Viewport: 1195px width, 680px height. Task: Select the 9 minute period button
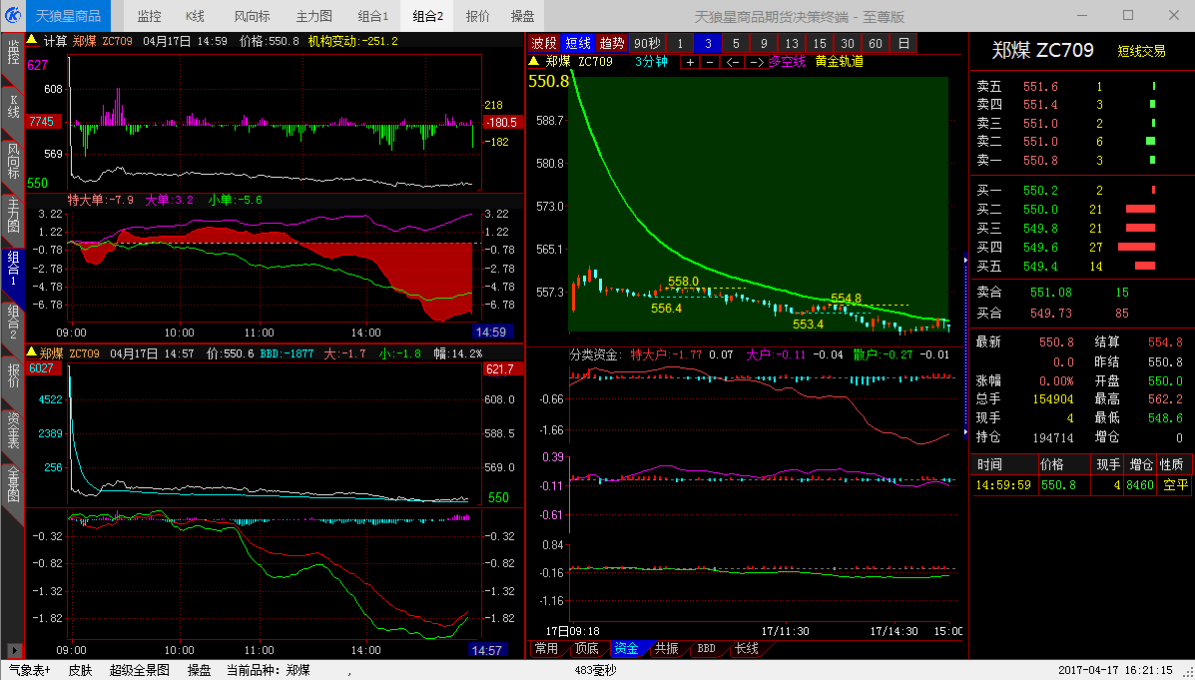[764, 44]
